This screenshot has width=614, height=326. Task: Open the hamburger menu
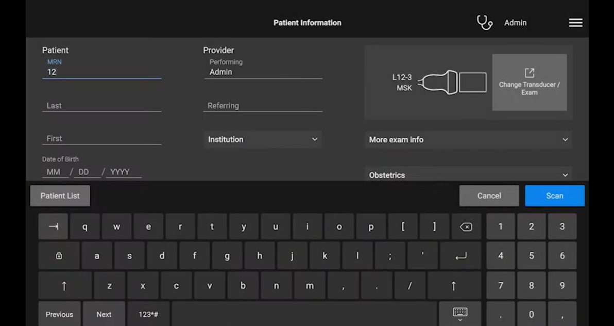pyautogui.click(x=575, y=22)
